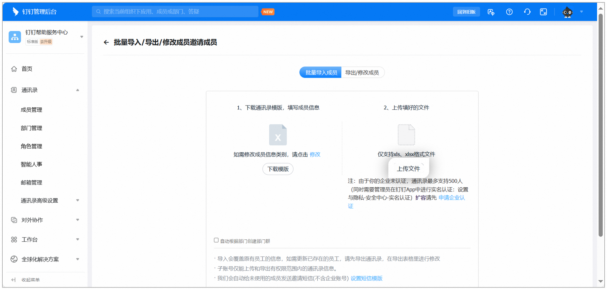Click the NEW badge next to search
This screenshot has height=289, width=607.
click(x=268, y=12)
